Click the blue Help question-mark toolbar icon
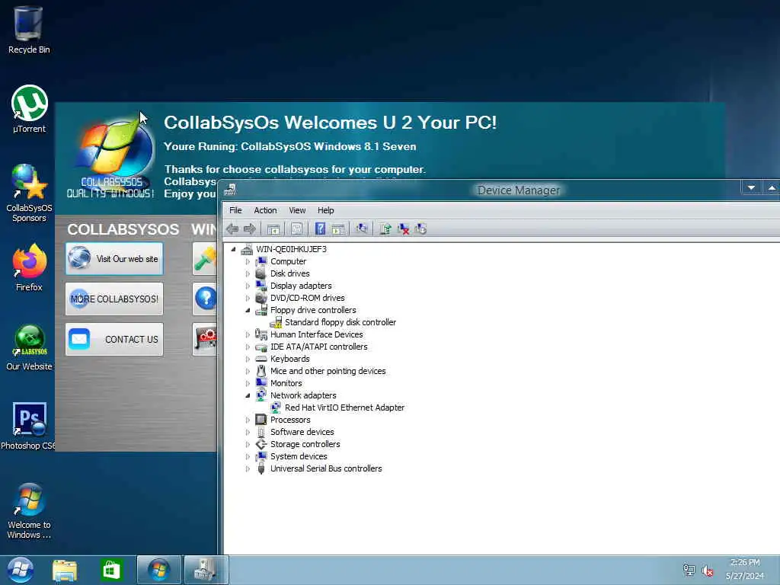780x585 pixels. [321, 229]
